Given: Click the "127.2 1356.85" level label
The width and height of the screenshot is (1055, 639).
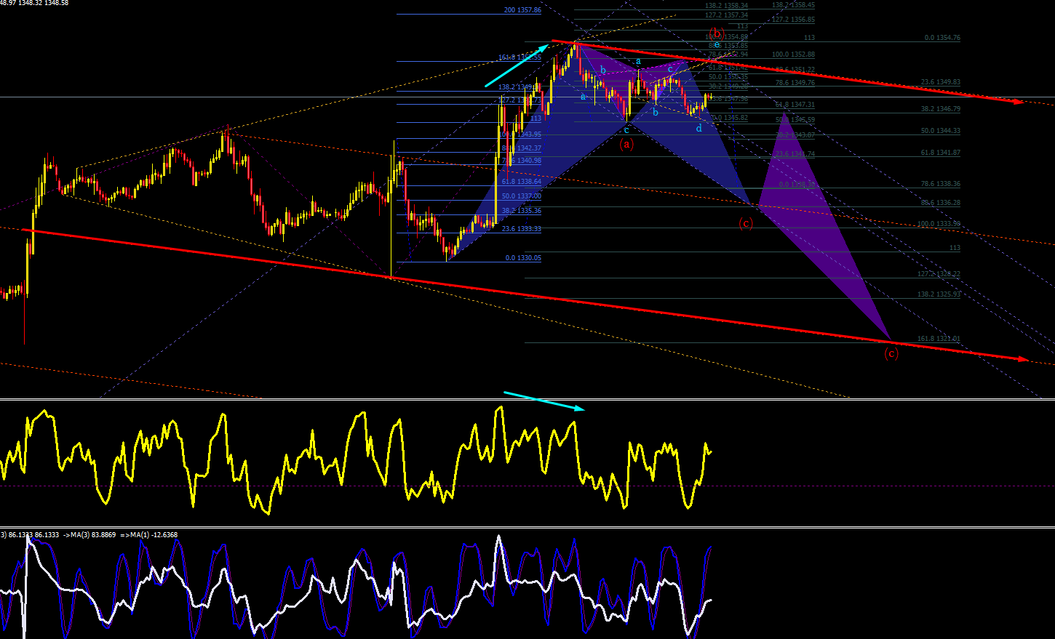Looking at the screenshot, I should coord(793,20).
